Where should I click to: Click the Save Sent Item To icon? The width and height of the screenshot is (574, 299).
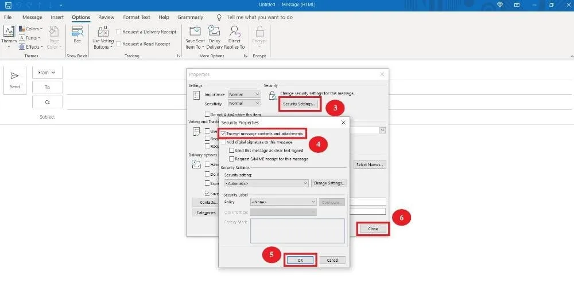coord(195,32)
